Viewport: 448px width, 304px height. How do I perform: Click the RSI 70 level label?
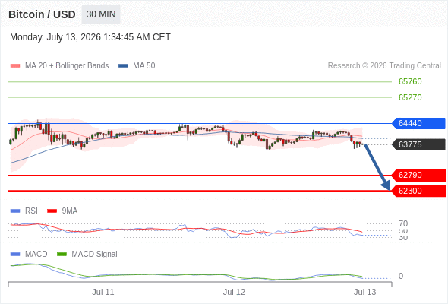(403, 223)
